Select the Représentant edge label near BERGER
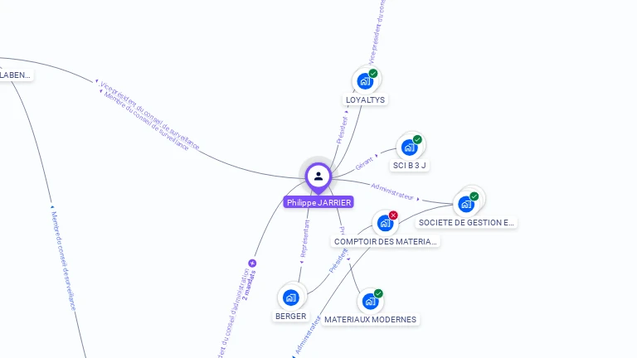 point(304,239)
